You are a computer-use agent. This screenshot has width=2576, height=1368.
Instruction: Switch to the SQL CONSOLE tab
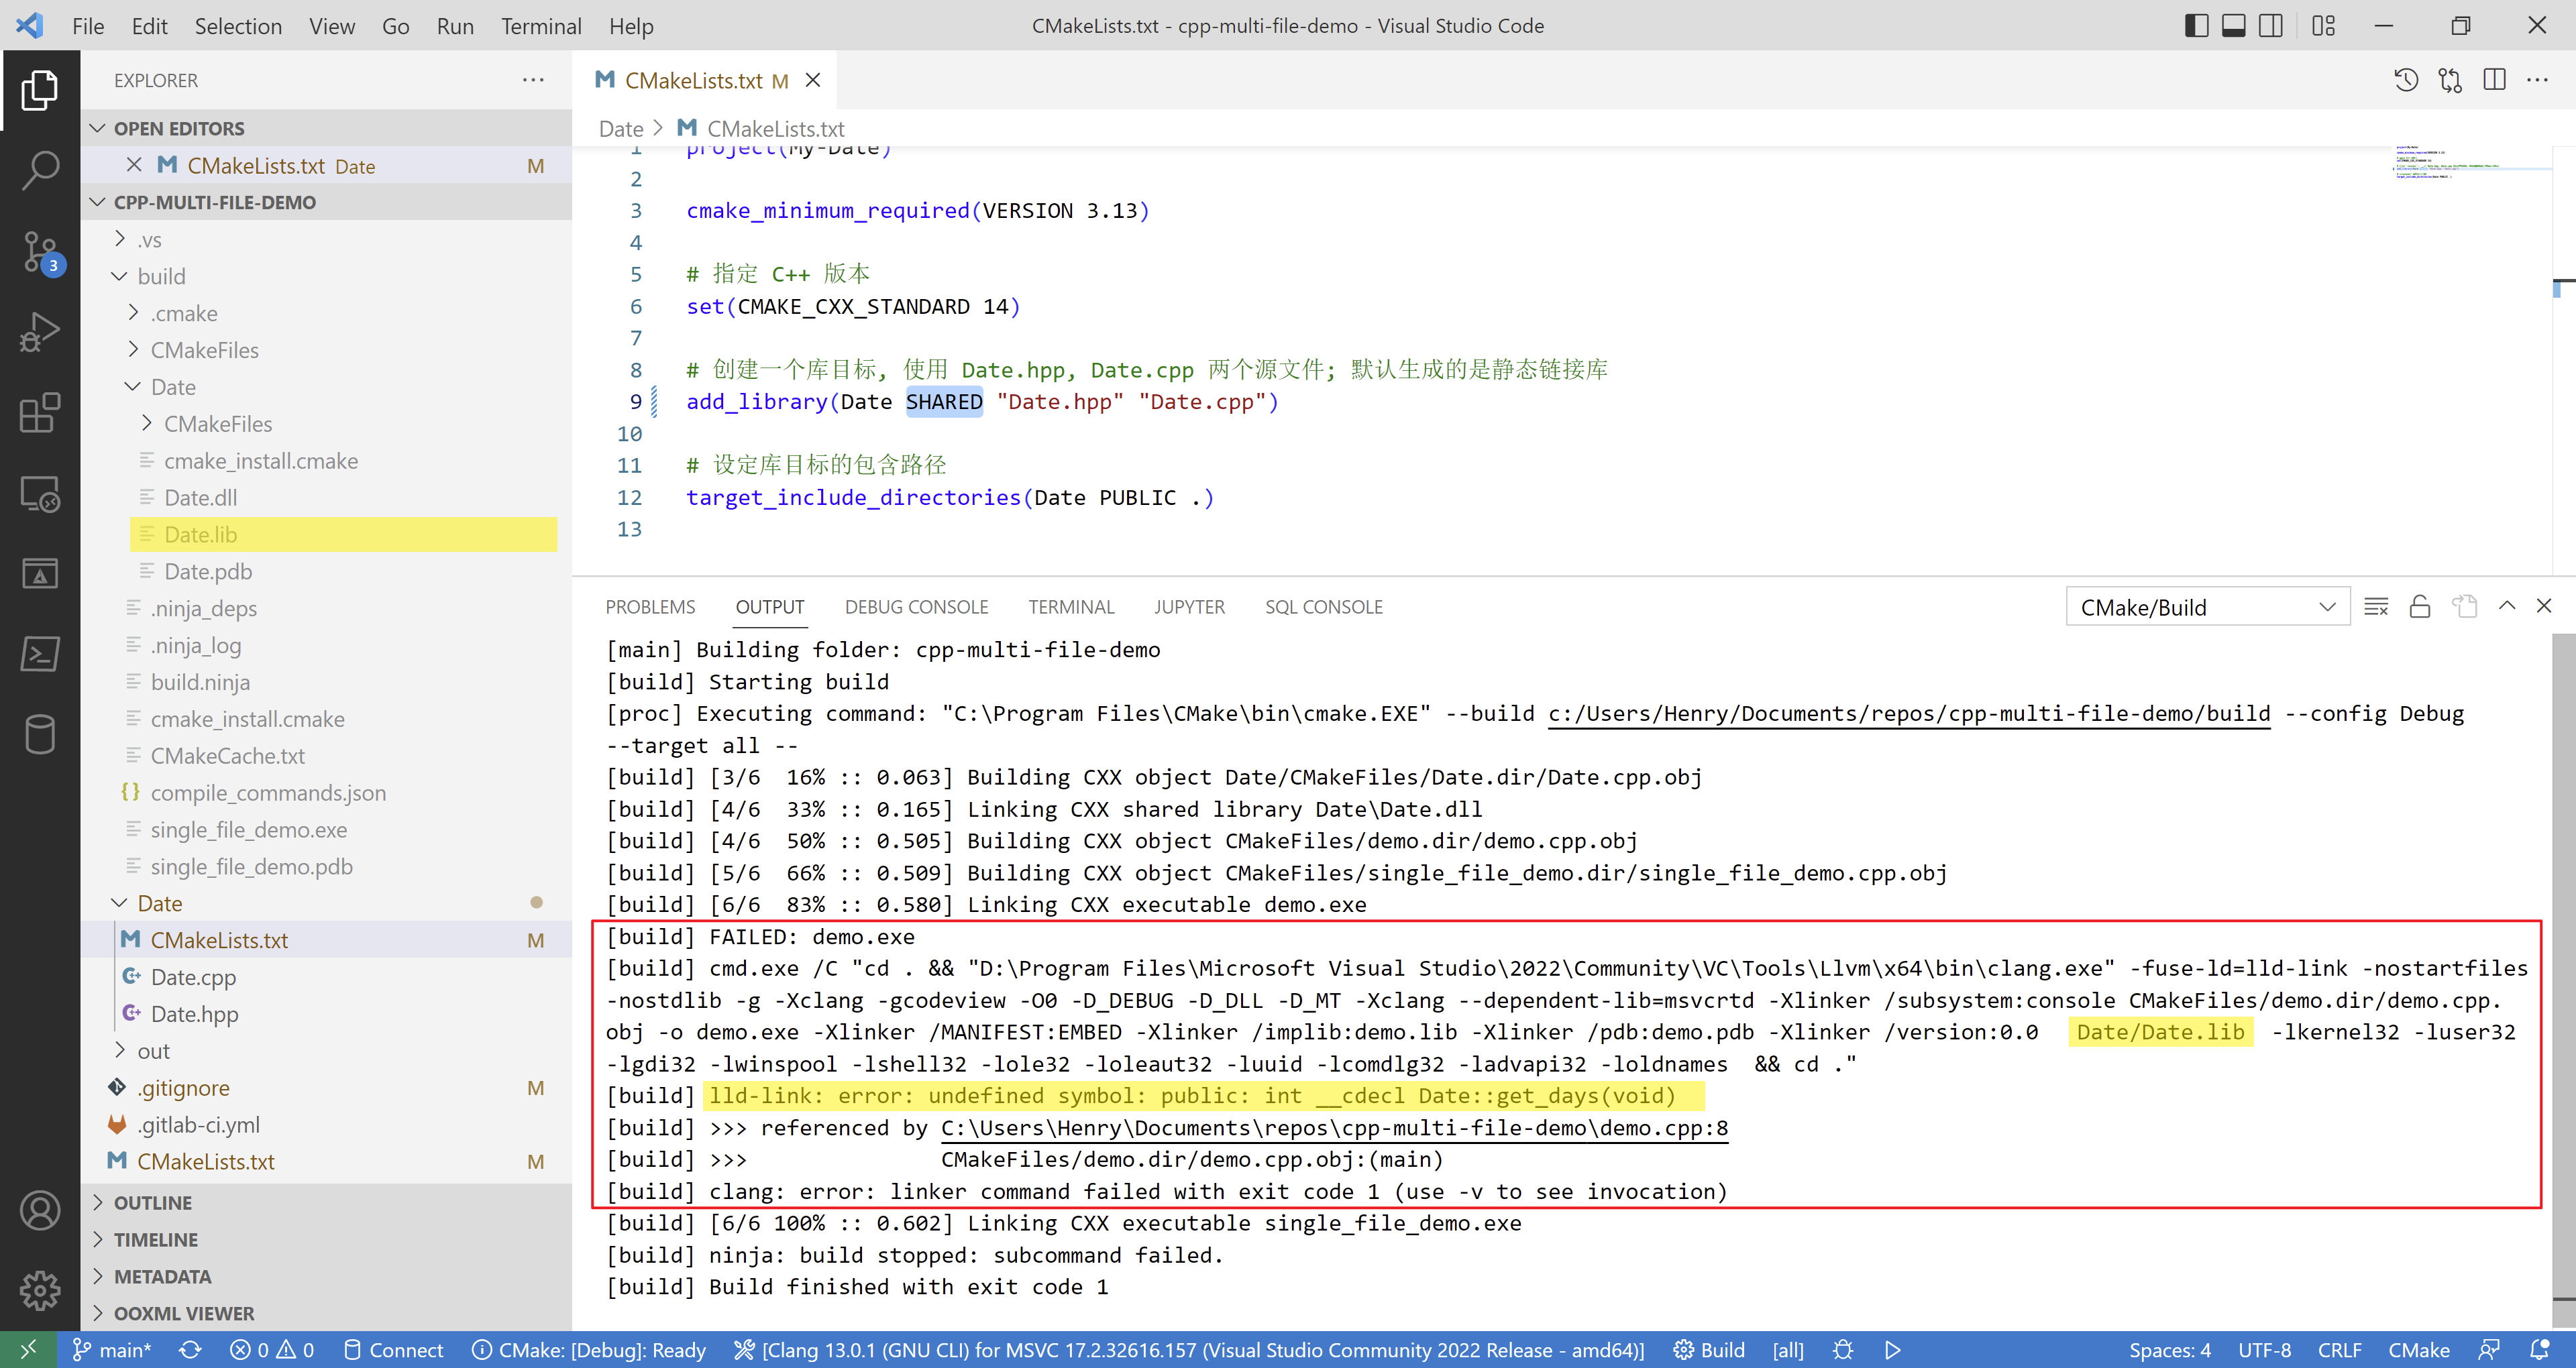(1324, 607)
